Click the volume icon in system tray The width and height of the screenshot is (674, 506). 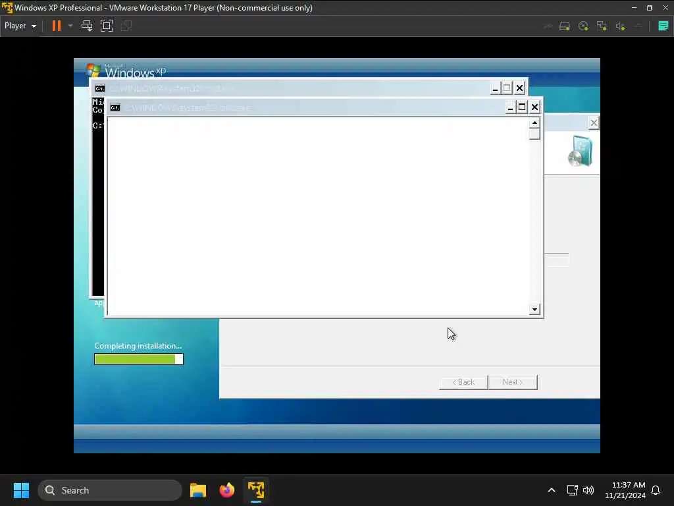(588, 490)
